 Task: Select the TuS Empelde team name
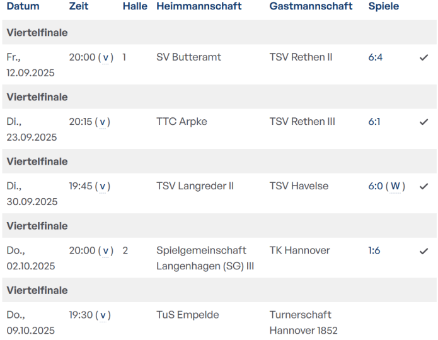pyautogui.click(x=187, y=315)
